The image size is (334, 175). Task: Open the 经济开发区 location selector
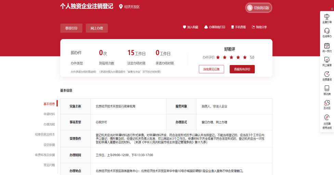pos(129,7)
